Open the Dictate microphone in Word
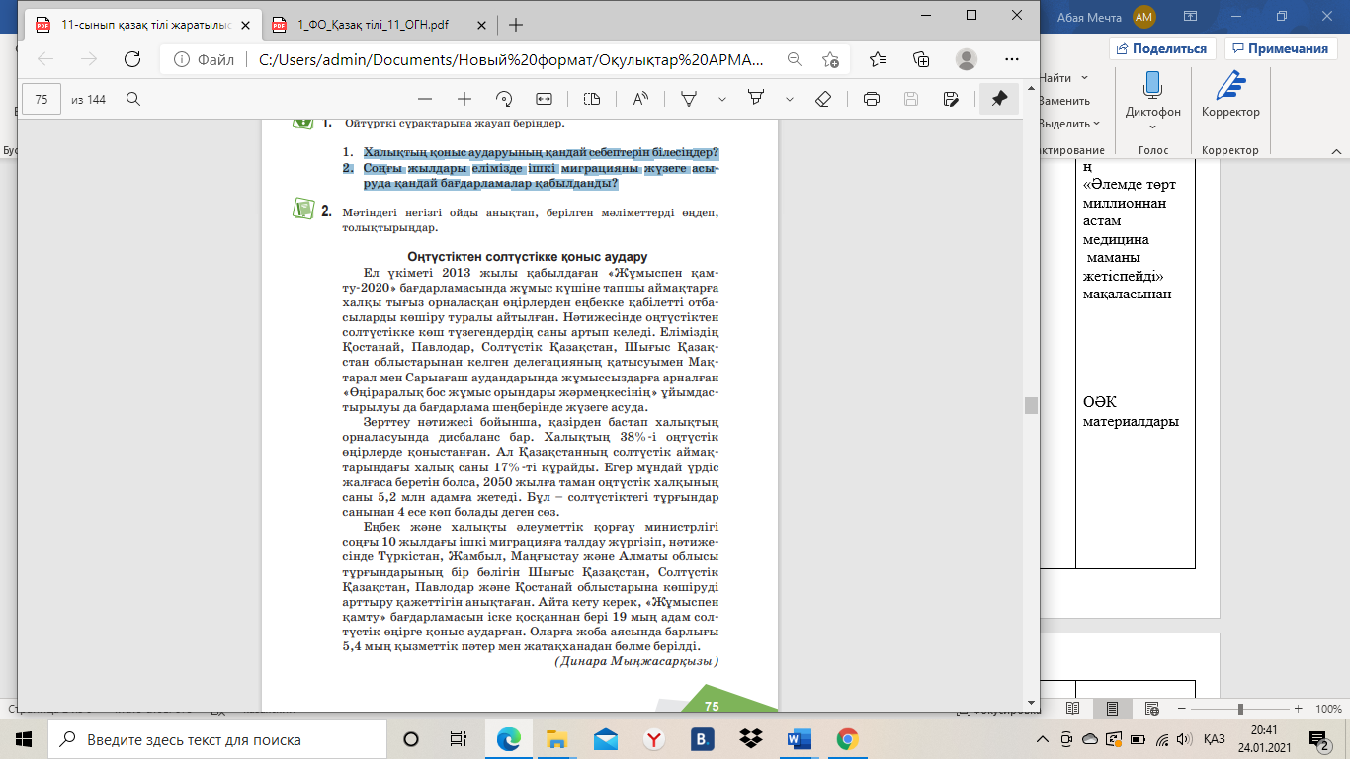Screen dimensions: 1350x759 click(1152, 86)
